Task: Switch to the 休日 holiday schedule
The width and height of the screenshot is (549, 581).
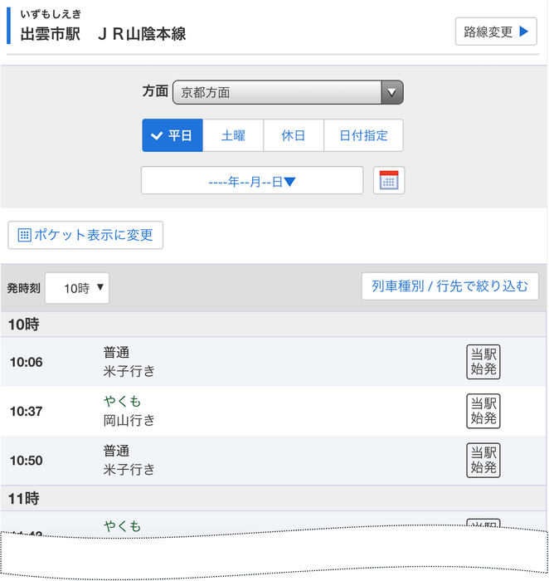Action: pyautogui.click(x=294, y=135)
